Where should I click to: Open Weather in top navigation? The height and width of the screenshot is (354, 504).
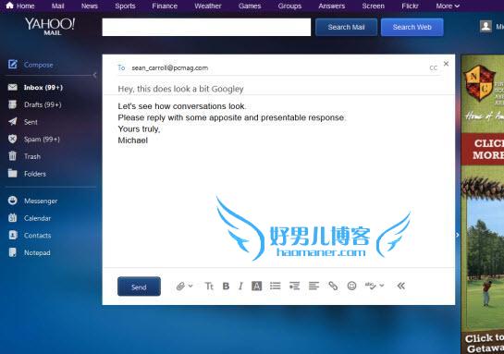208,6
